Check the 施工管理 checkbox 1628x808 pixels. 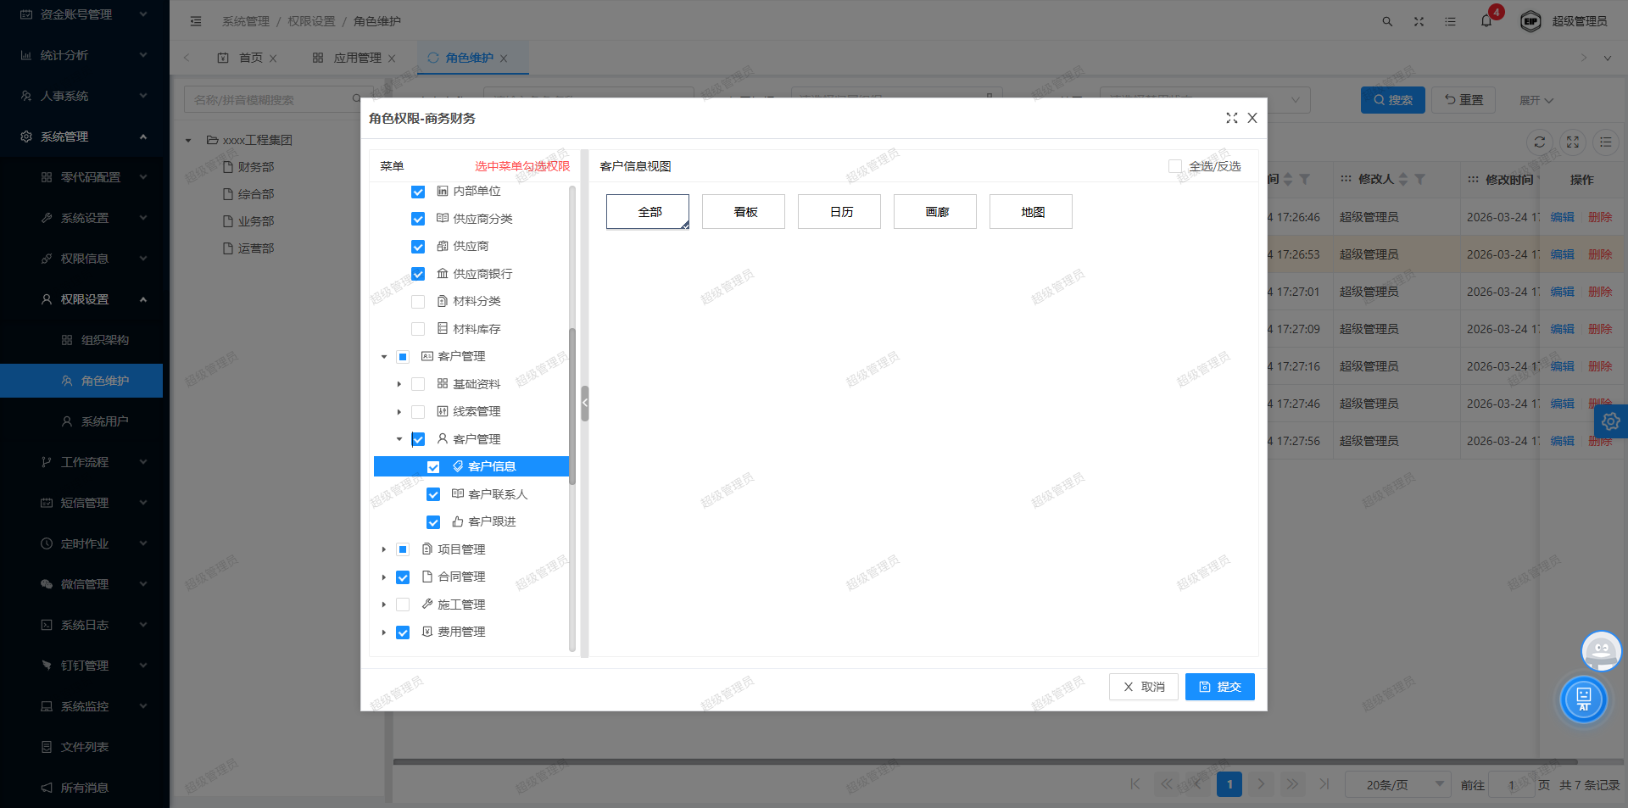pos(403,605)
